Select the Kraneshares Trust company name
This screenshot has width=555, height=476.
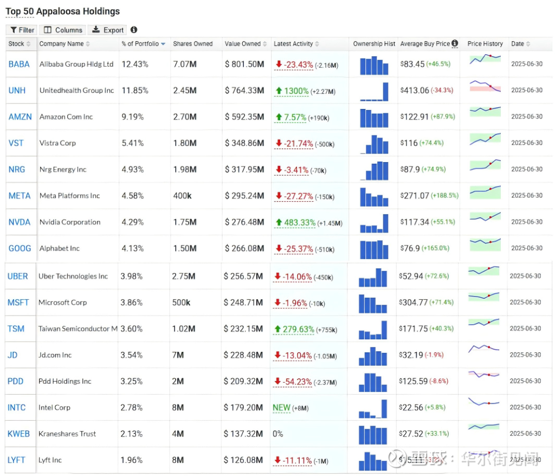(x=67, y=434)
